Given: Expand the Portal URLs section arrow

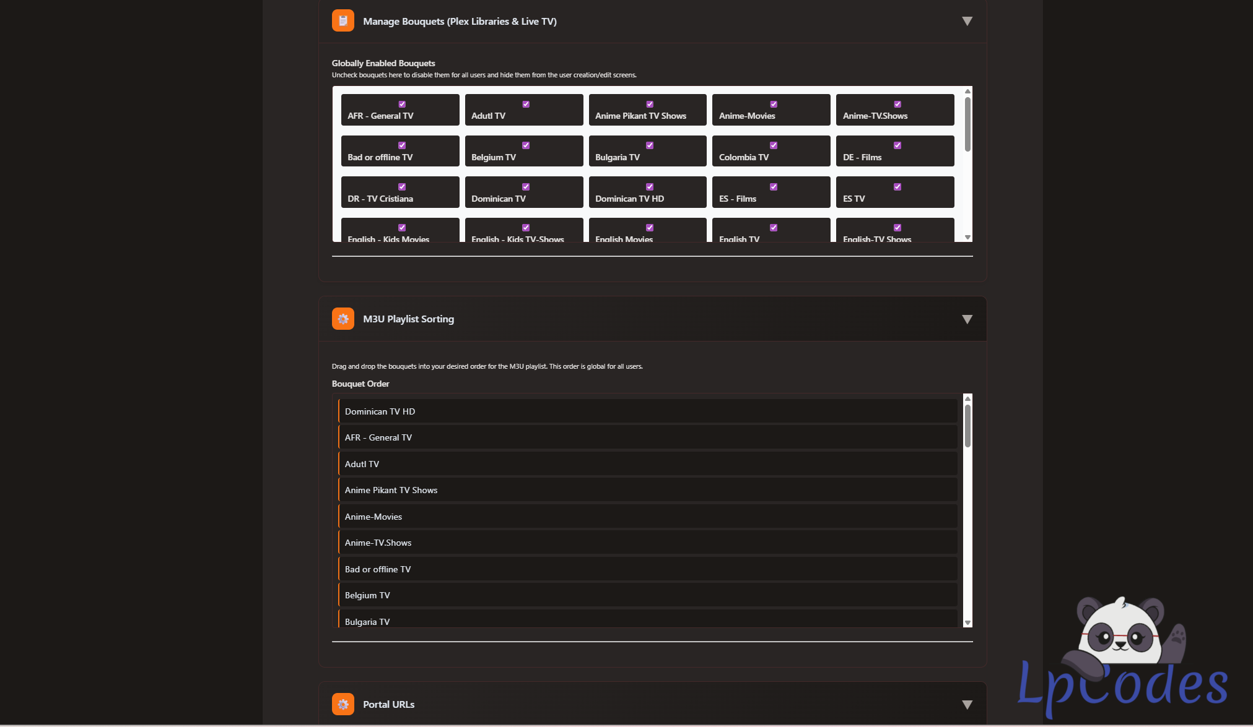Looking at the screenshot, I should 967,705.
